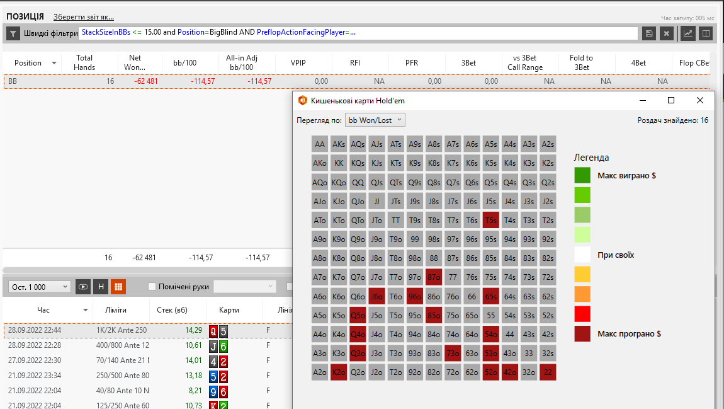724x409 pixels.
Task: Click the white break-even legend swatch
Action: (582, 255)
